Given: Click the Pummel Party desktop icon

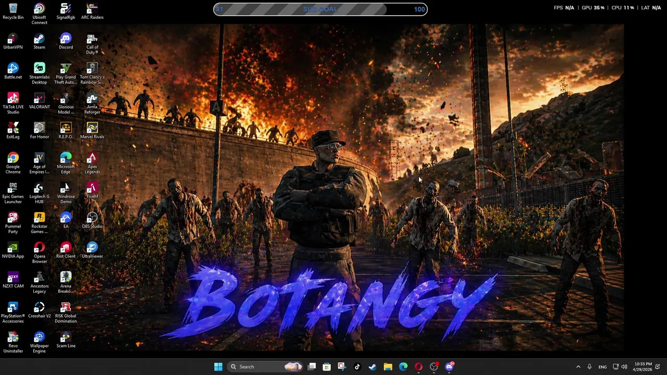Looking at the screenshot, I should click(13, 222).
